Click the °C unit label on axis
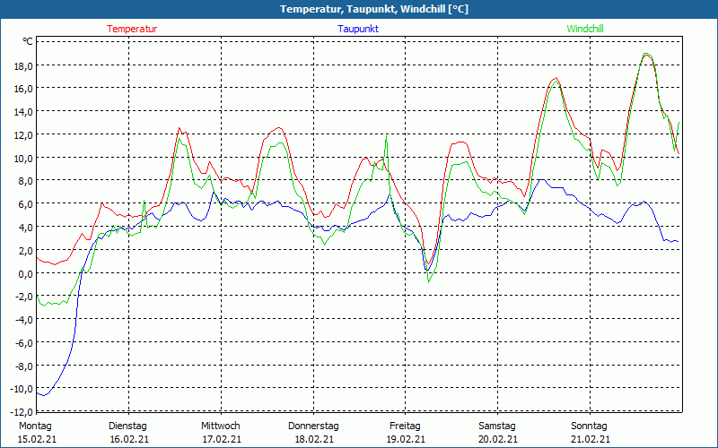Image resolution: width=718 pixels, height=448 pixels. [27, 41]
